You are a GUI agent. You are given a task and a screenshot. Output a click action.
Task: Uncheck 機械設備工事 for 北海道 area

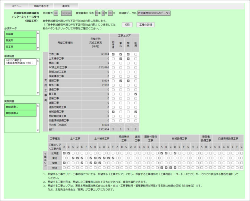pyautogui.click(x=113, y=112)
